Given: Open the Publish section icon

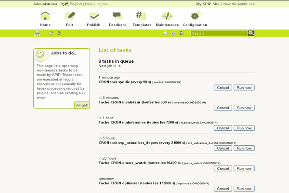Looking at the screenshot, I should [93, 16].
